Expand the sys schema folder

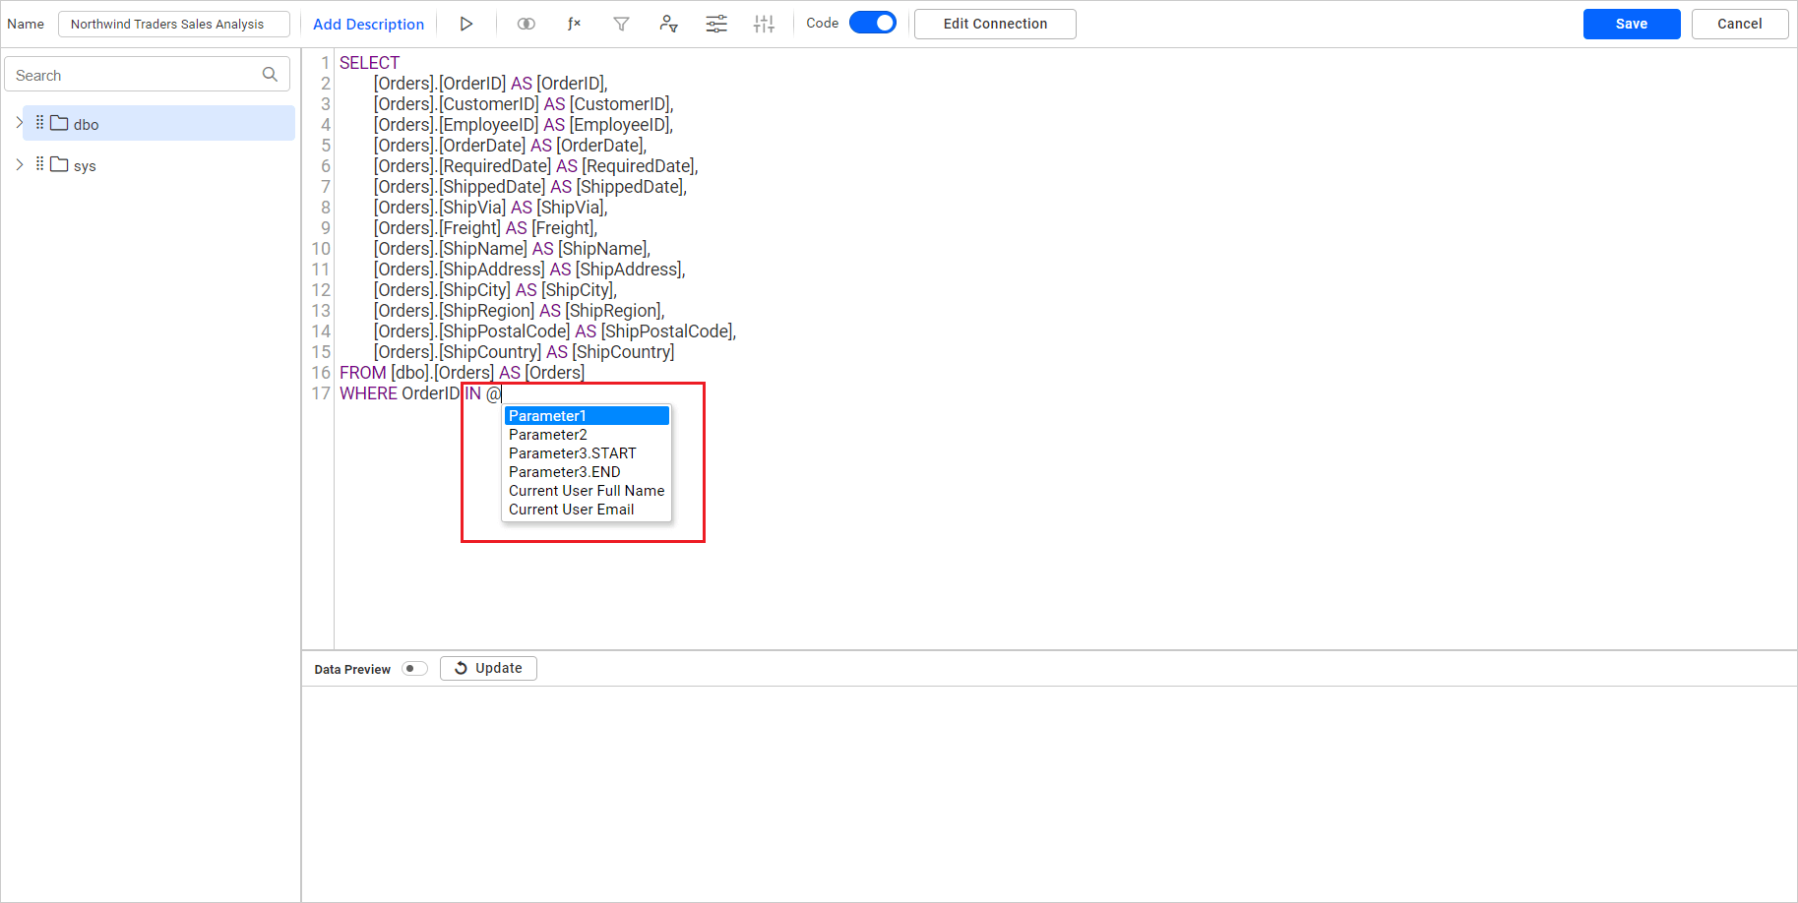(19, 164)
